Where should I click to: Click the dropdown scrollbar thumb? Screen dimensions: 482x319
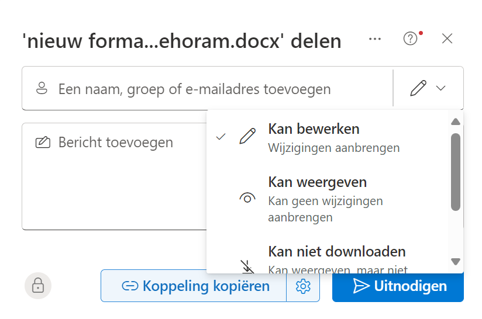click(456, 171)
